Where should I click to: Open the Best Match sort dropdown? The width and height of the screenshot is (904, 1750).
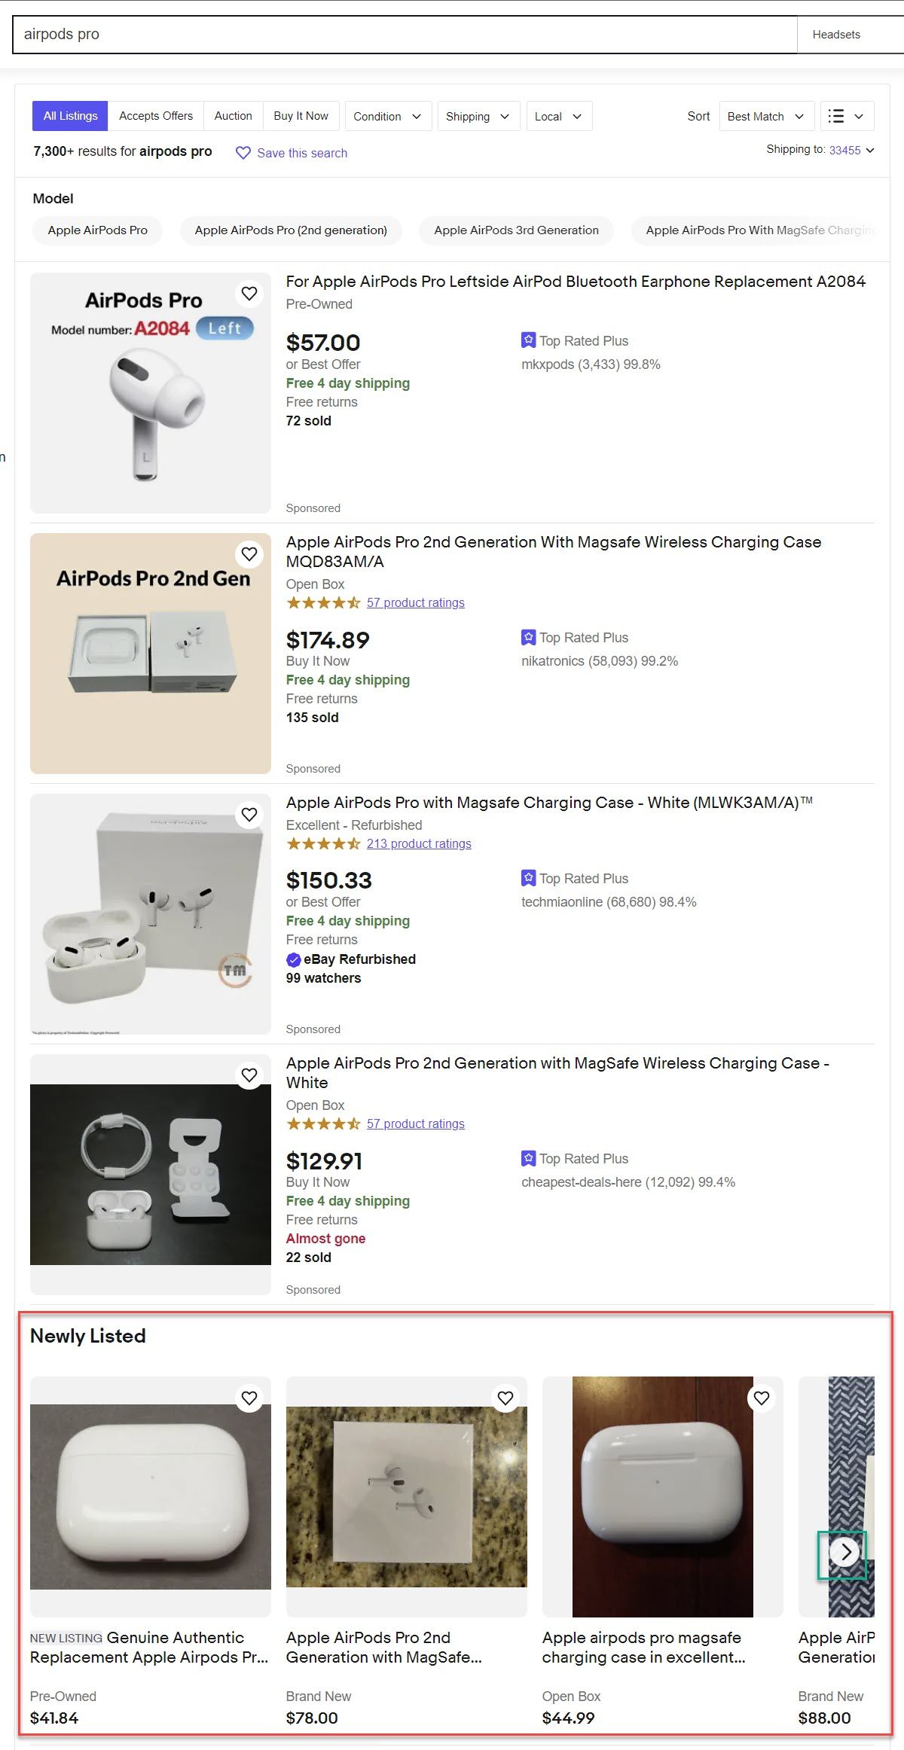(767, 116)
